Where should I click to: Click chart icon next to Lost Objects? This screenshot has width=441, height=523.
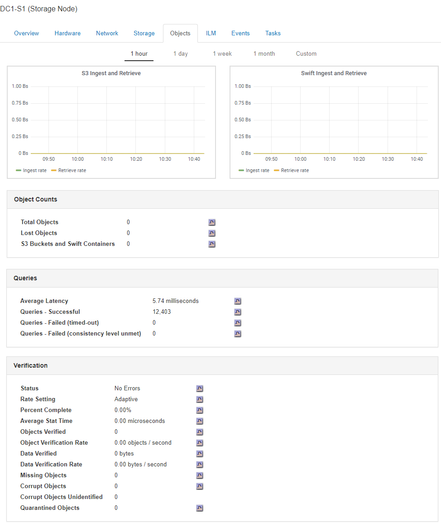(212, 233)
